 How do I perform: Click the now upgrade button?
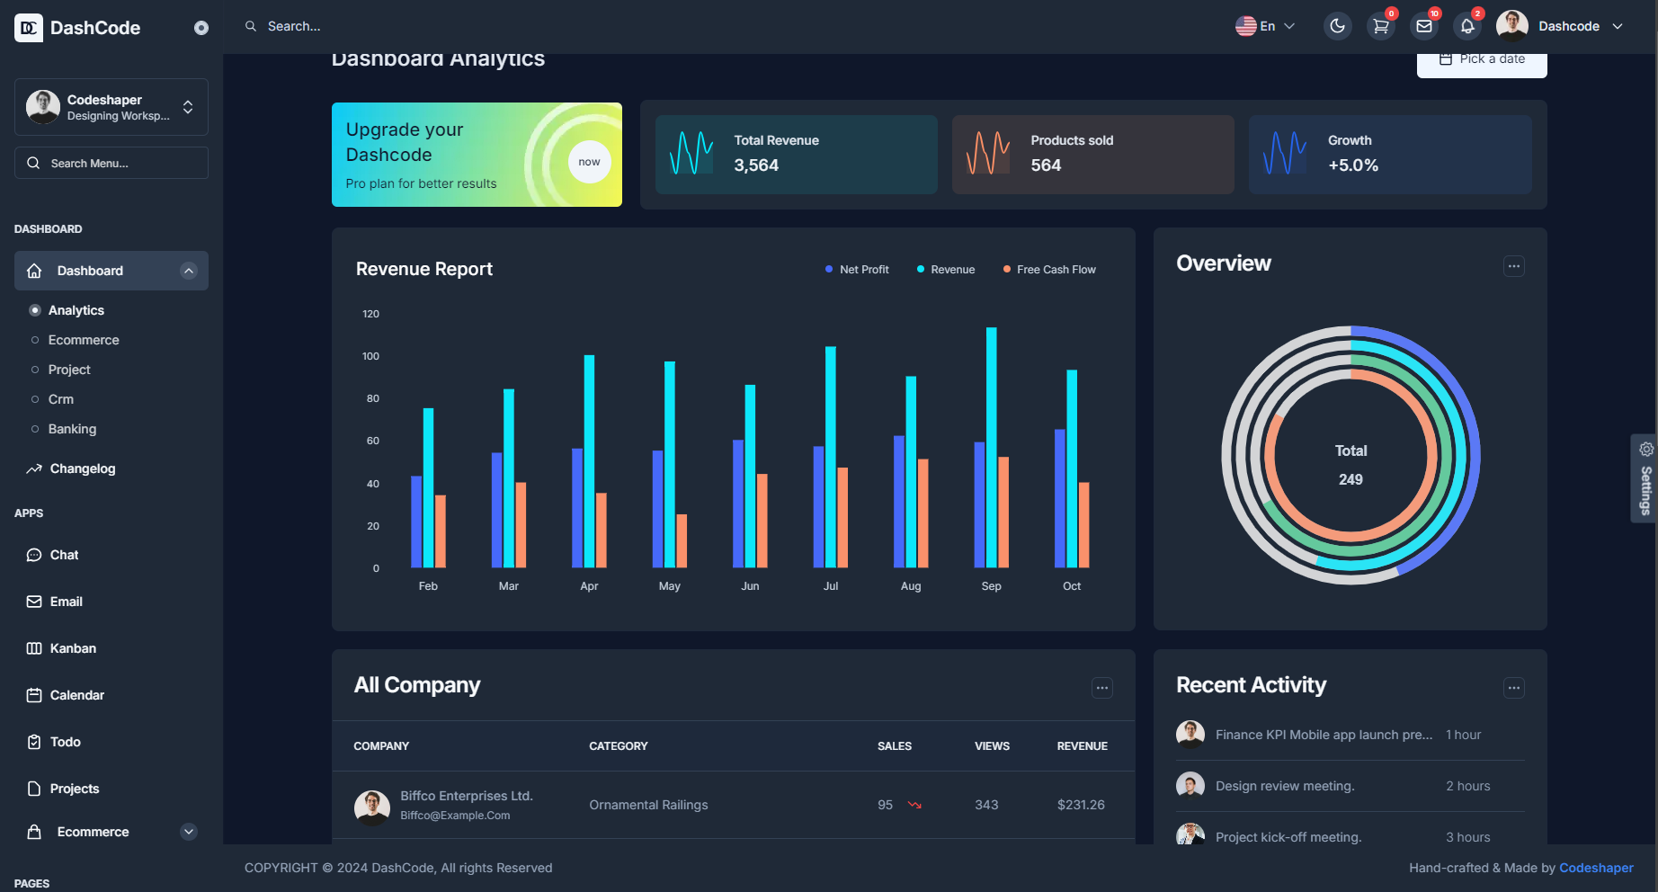(589, 162)
